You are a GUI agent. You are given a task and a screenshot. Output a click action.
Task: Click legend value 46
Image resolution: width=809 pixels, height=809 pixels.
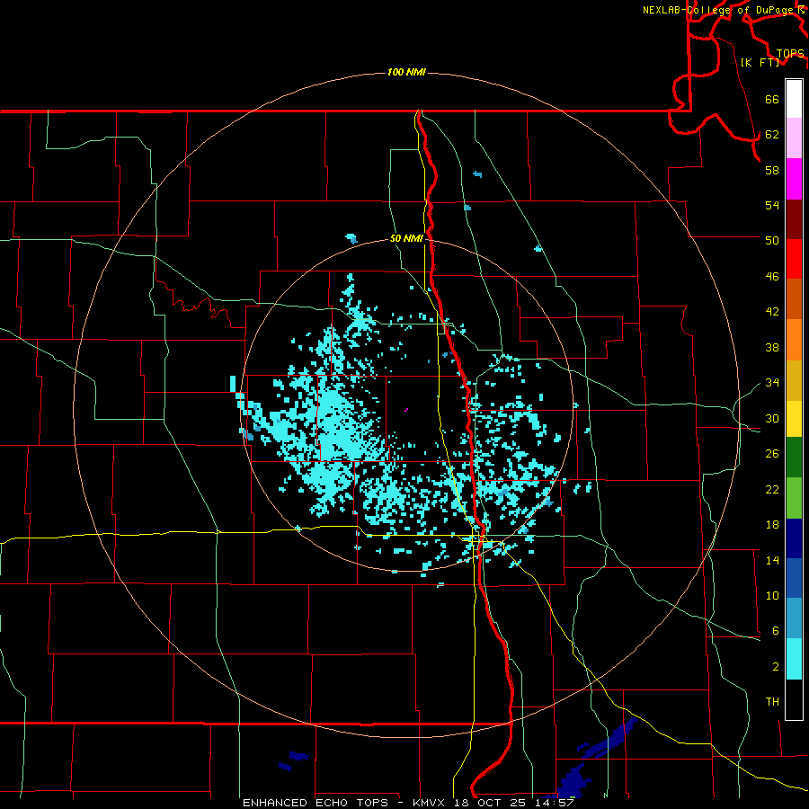(772, 277)
